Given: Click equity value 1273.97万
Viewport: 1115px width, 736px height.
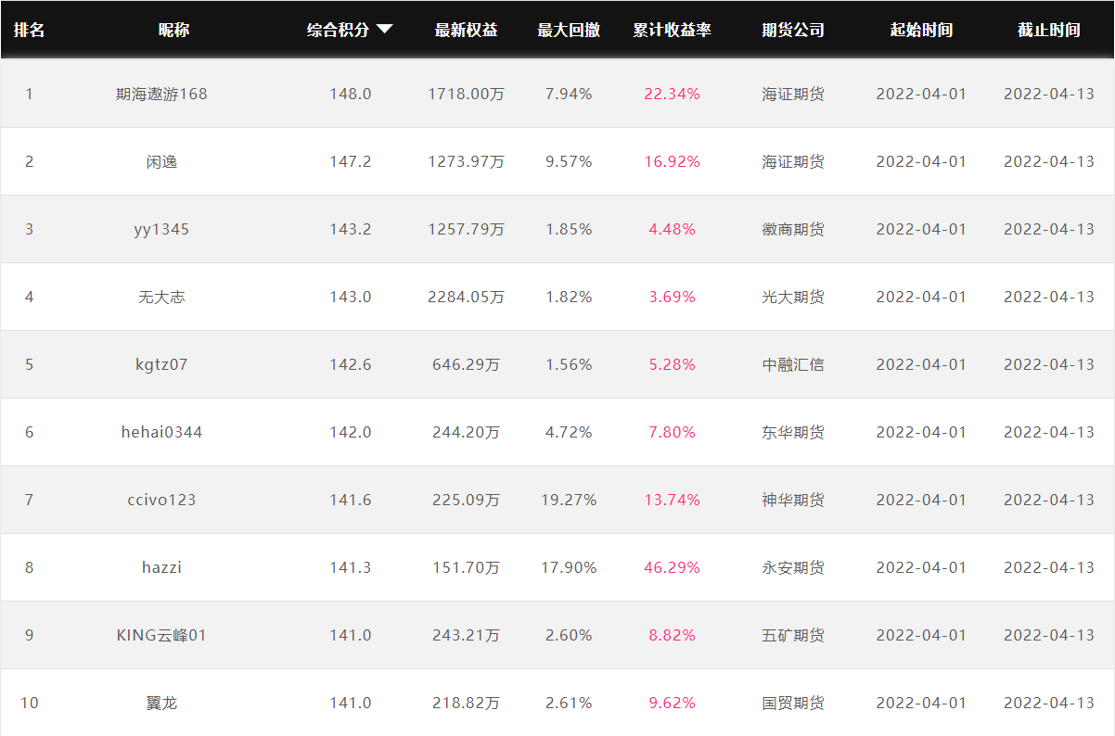Looking at the screenshot, I should 467,161.
